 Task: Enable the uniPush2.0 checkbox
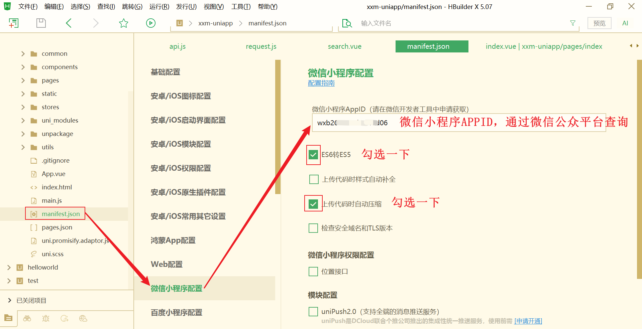point(313,312)
